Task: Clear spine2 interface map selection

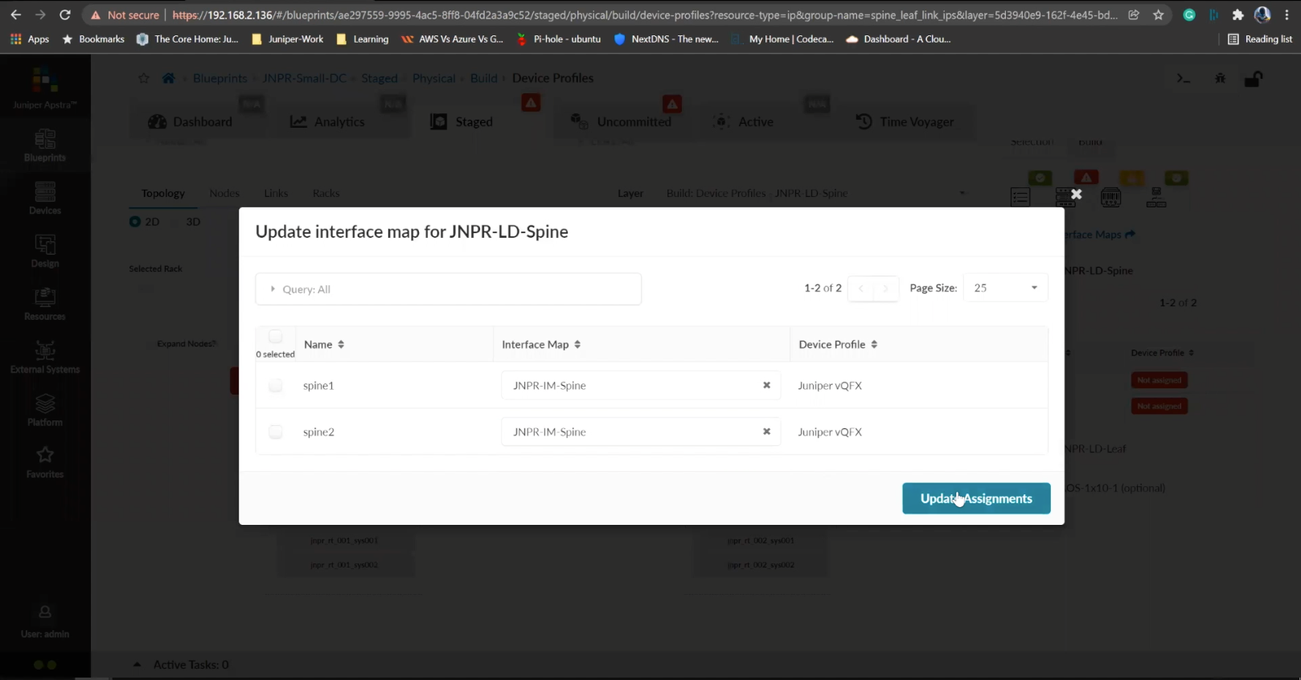Action: pos(766,432)
